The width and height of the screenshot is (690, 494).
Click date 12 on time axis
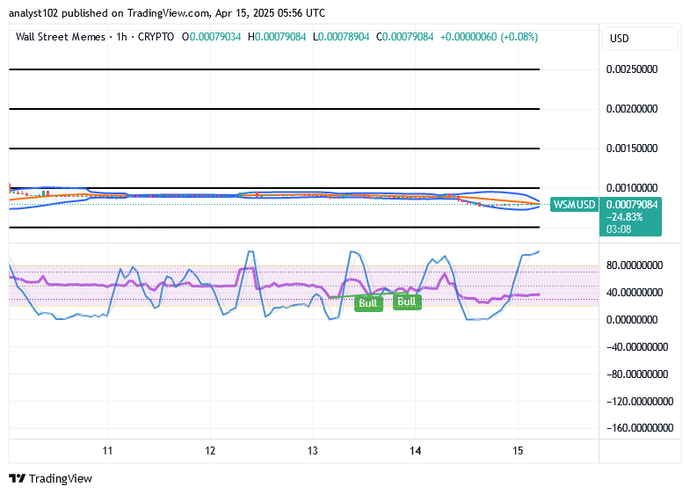pyautogui.click(x=210, y=451)
